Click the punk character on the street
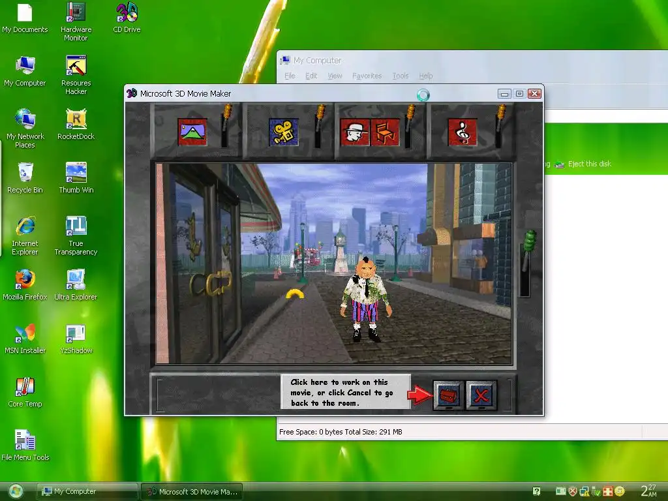 (x=366, y=299)
